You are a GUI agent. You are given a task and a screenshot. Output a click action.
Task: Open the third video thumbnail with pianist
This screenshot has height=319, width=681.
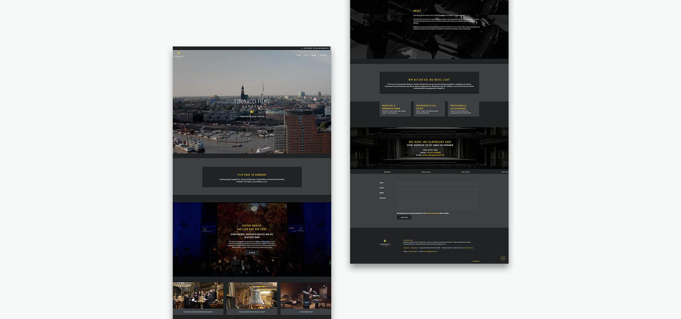coord(306,295)
